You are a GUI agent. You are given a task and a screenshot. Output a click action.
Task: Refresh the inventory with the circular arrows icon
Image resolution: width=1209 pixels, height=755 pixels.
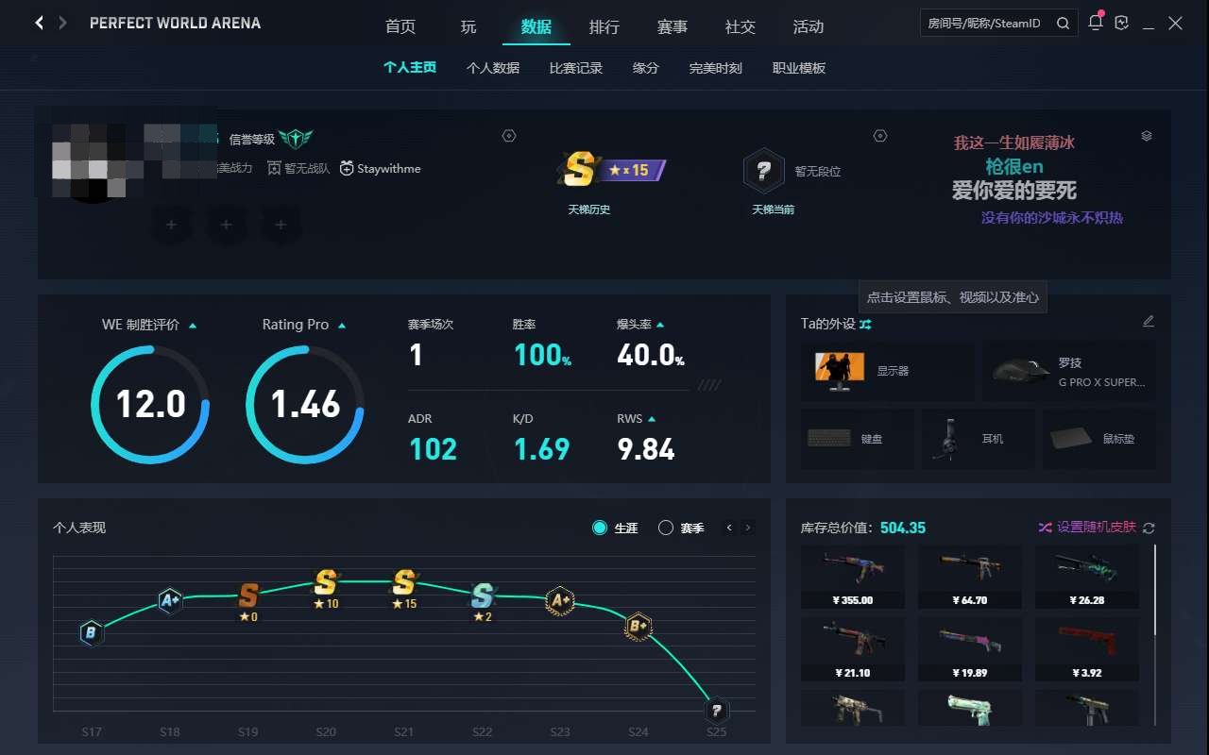(x=1149, y=528)
